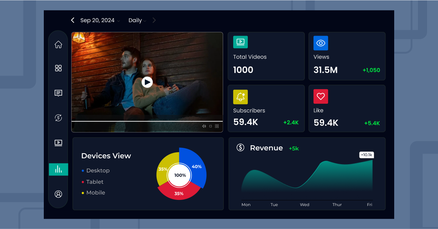Open the videos icon in the sidebar
Screen dimensions: 438x229
[58, 143]
